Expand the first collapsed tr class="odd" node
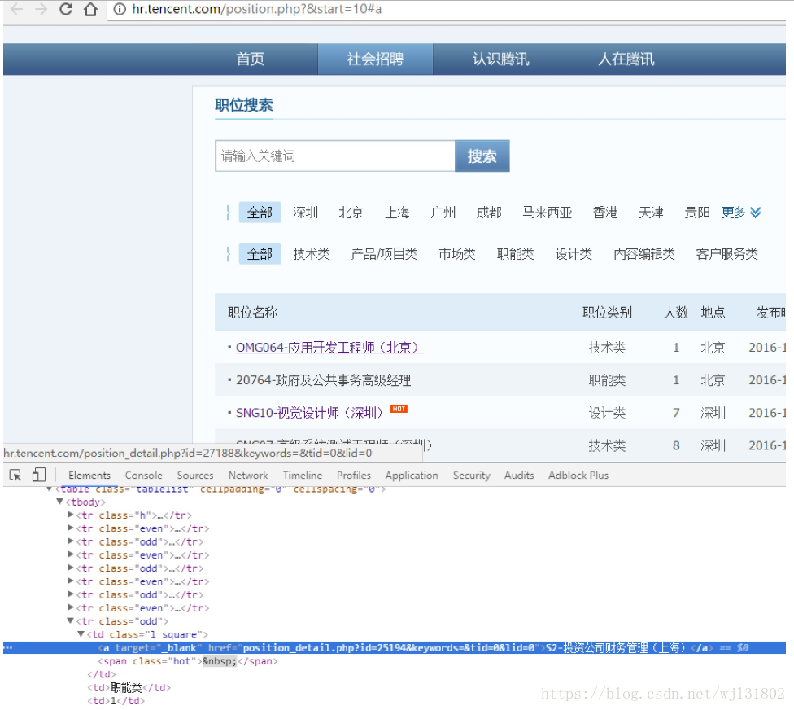Viewport: 794px width, 710px height. coord(71,541)
